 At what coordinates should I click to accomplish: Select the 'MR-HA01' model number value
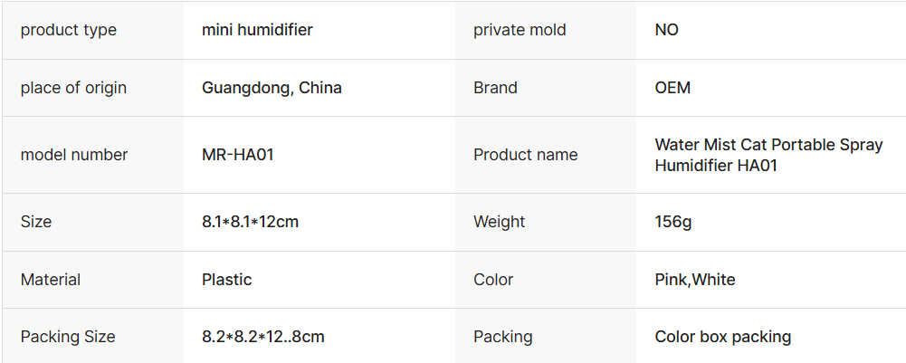pyautogui.click(x=238, y=155)
